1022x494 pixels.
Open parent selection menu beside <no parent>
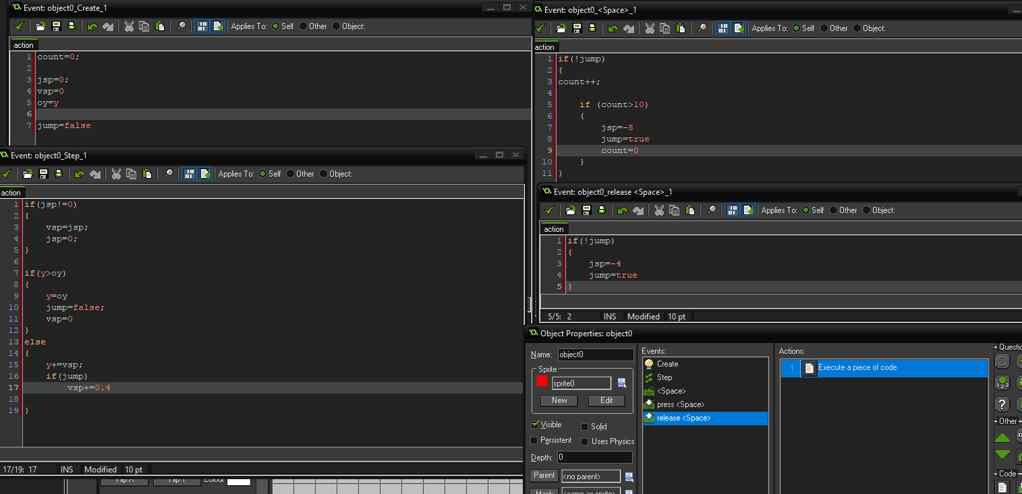(x=629, y=476)
